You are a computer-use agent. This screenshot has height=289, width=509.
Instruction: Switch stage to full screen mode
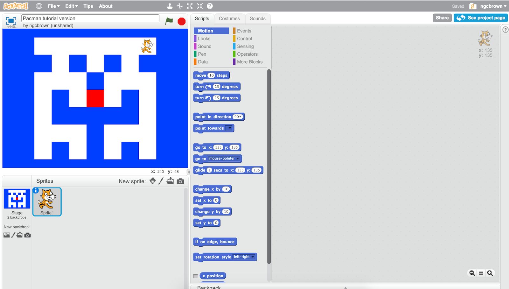click(x=11, y=21)
